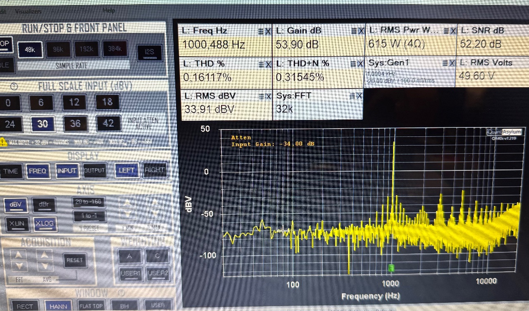Open the Sys:Gen1 tile settings menu icon
Viewport: 529px width, 311px height.
pos(445,63)
